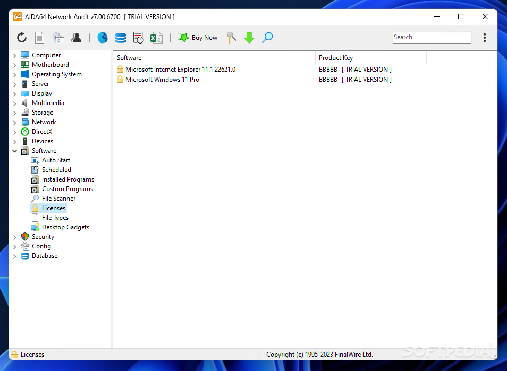Click the settings checklist toolbar icon
This screenshot has width=507, height=371.
(x=58, y=38)
